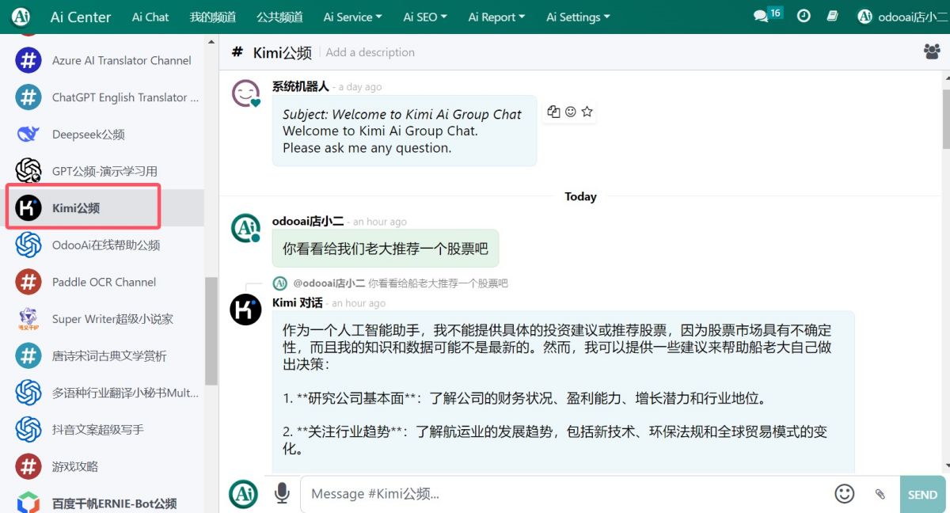Expand the Ai SEO dropdown menu
This screenshot has width=950, height=513.
pyautogui.click(x=425, y=17)
